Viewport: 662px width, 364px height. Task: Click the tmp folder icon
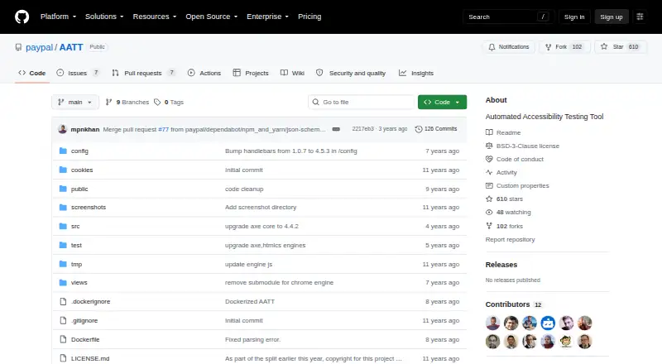[x=63, y=264]
